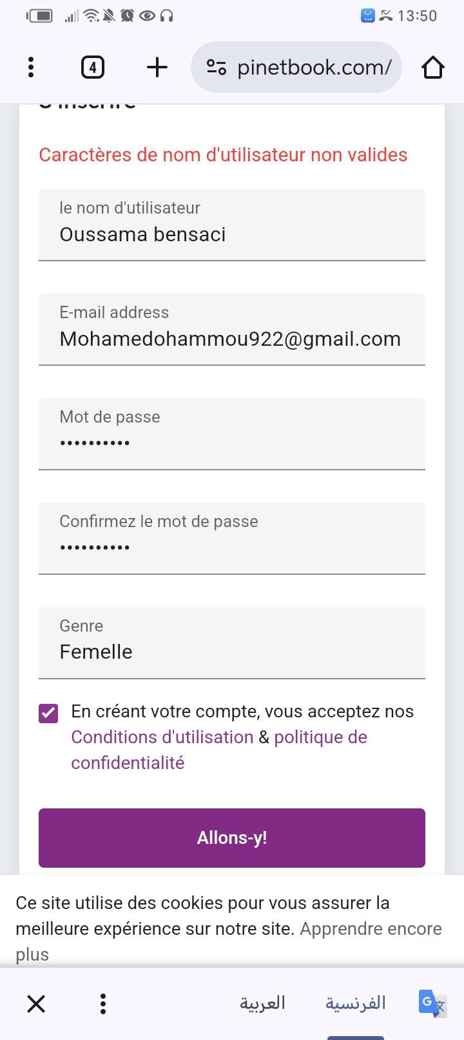Tap the site settings icon in address bar
The width and height of the screenshot is (464, 1040).
click(216, 67)
